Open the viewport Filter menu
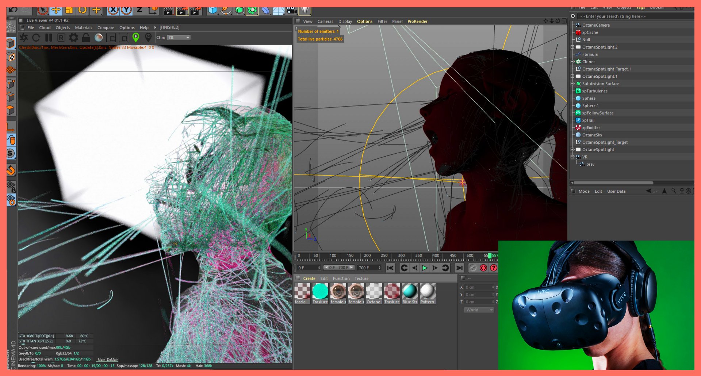Image resolution: width=701 pixels, height=376 pixels. (x=382, y=22)
